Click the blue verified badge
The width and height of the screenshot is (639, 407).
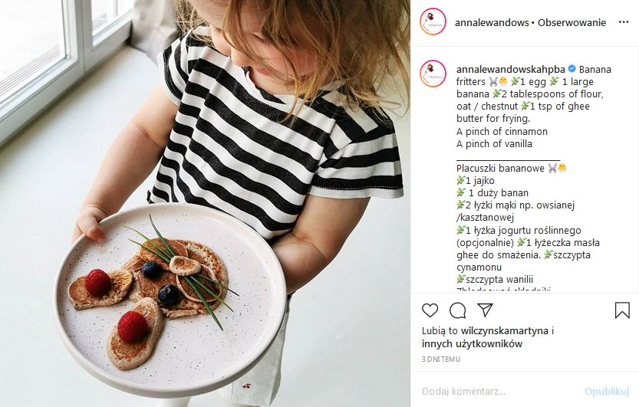(571, 69)
